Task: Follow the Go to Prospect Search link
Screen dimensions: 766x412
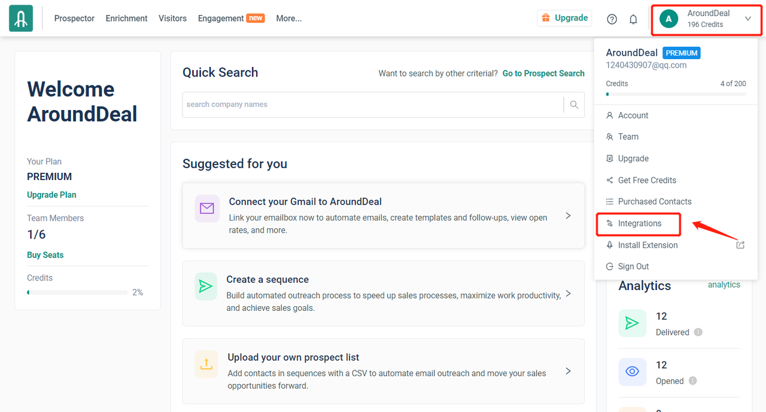Action: (543, 74)
